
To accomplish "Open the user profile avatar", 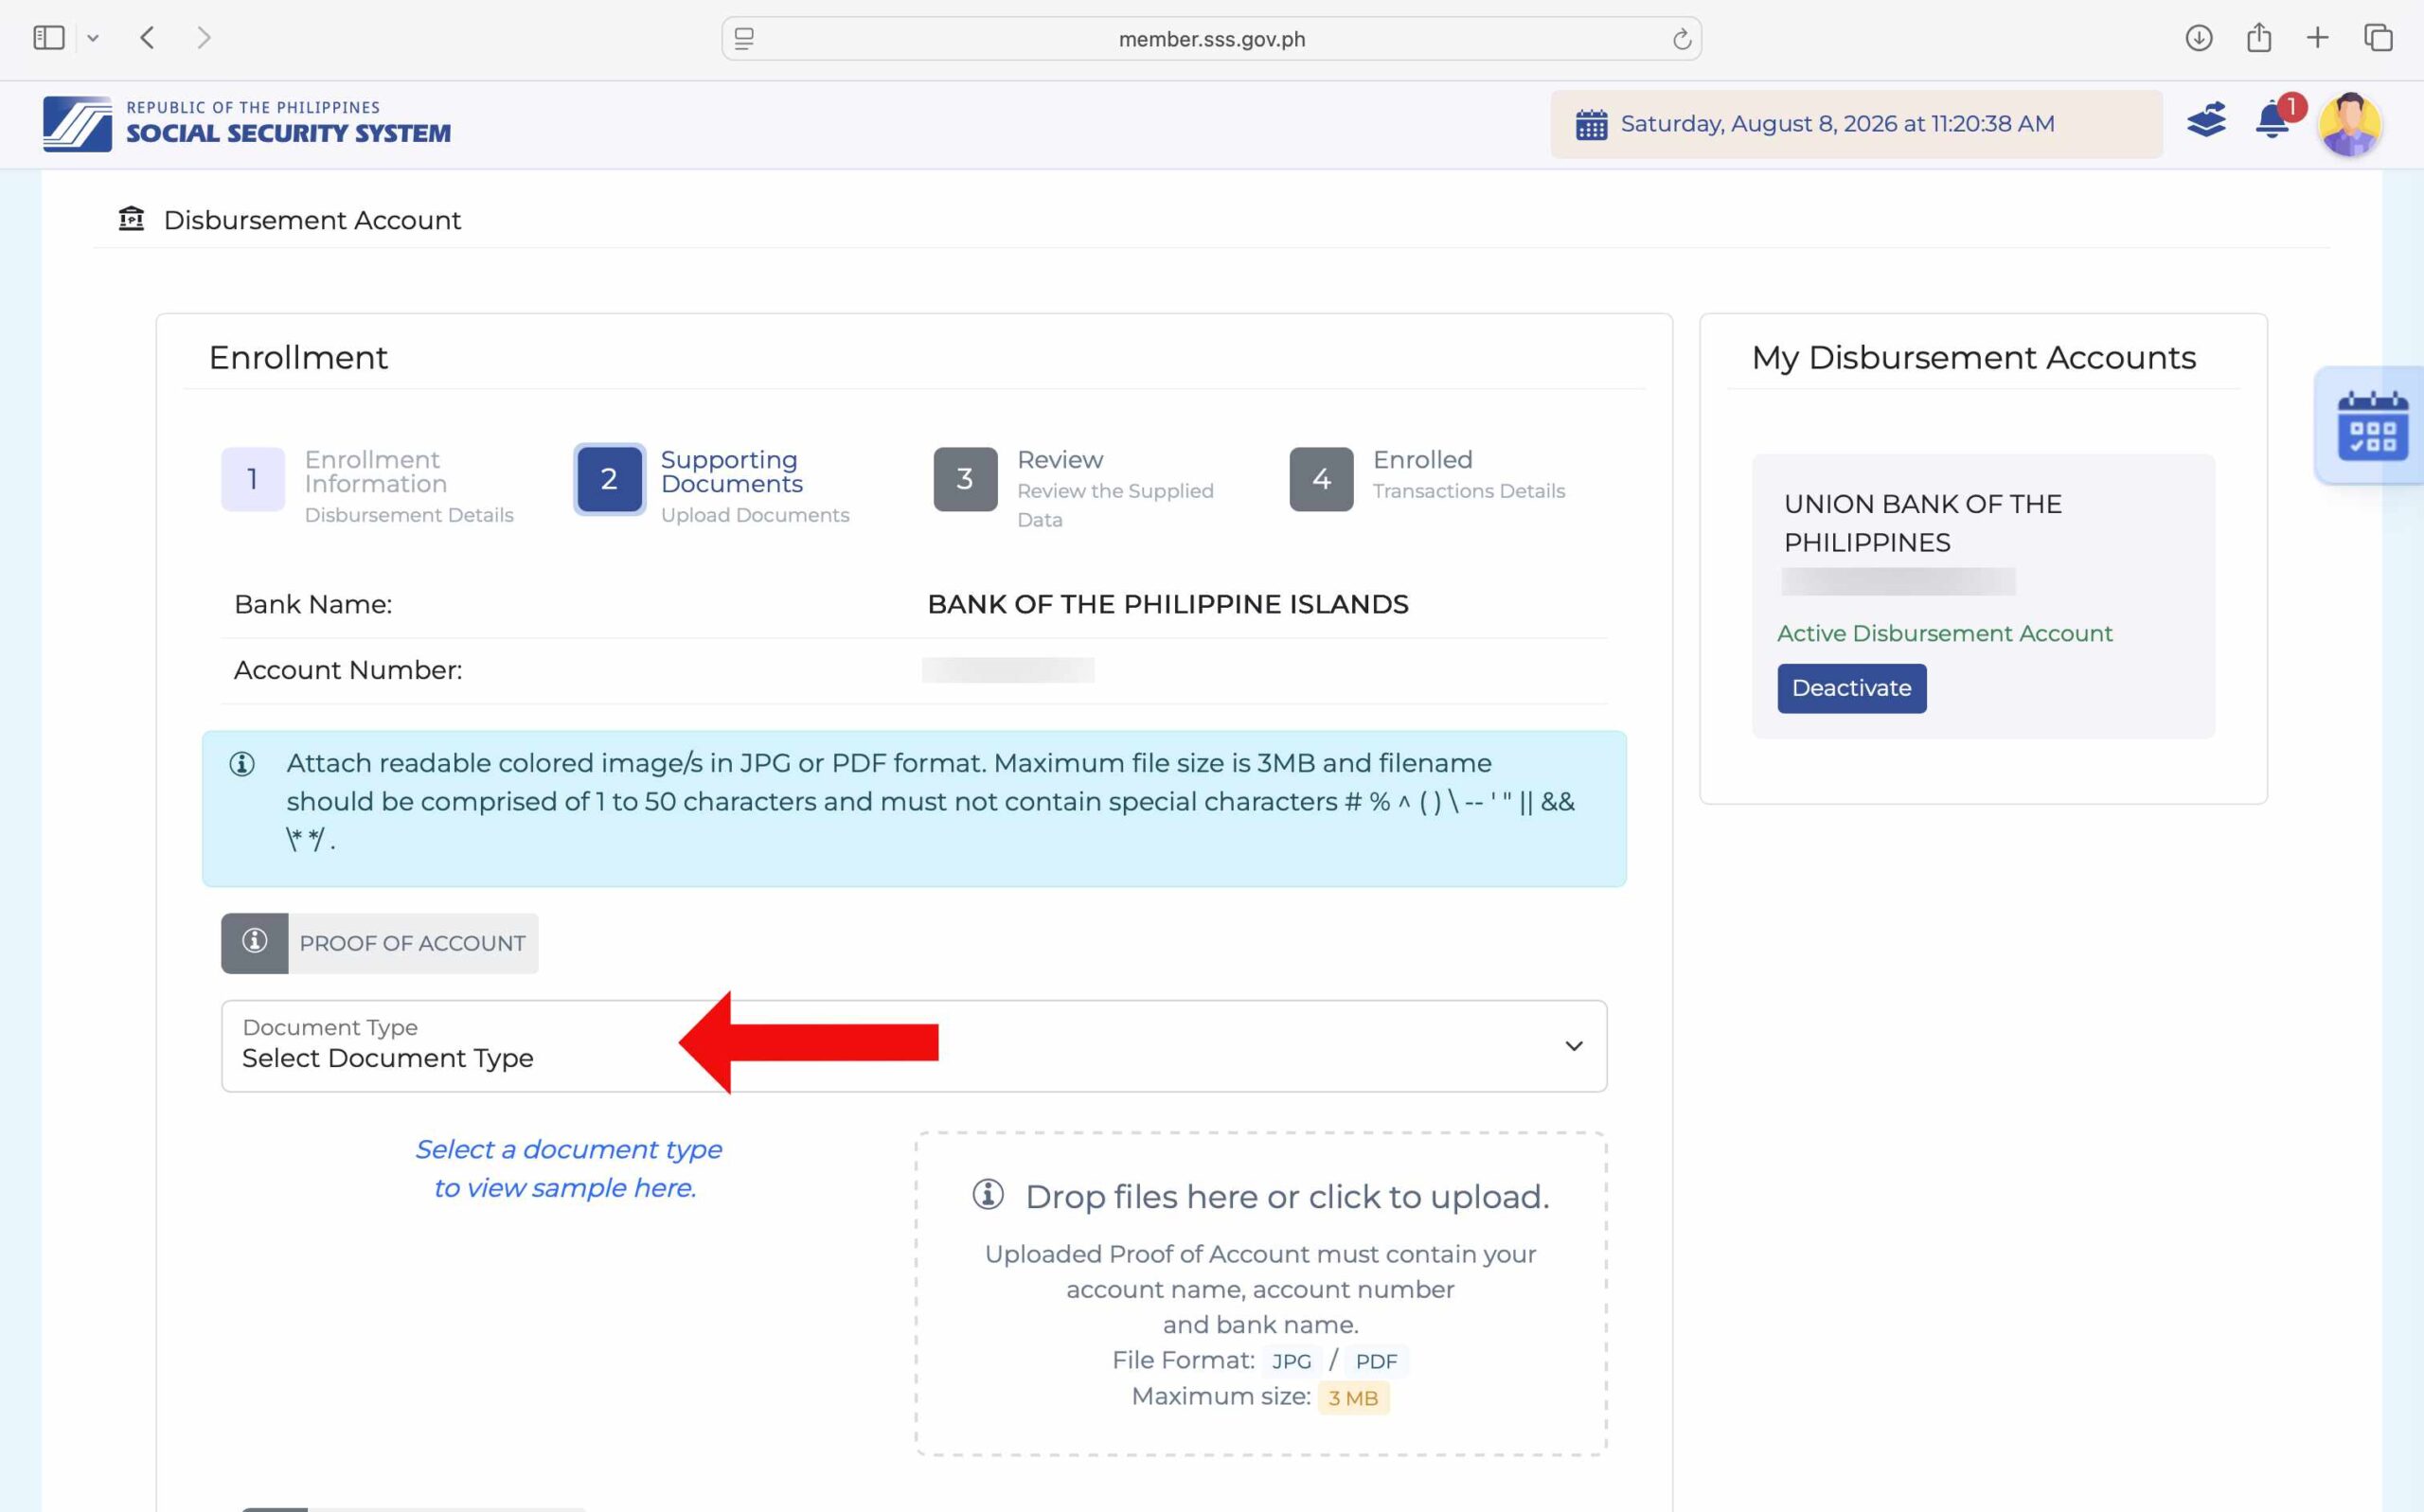I will 2350,124.
